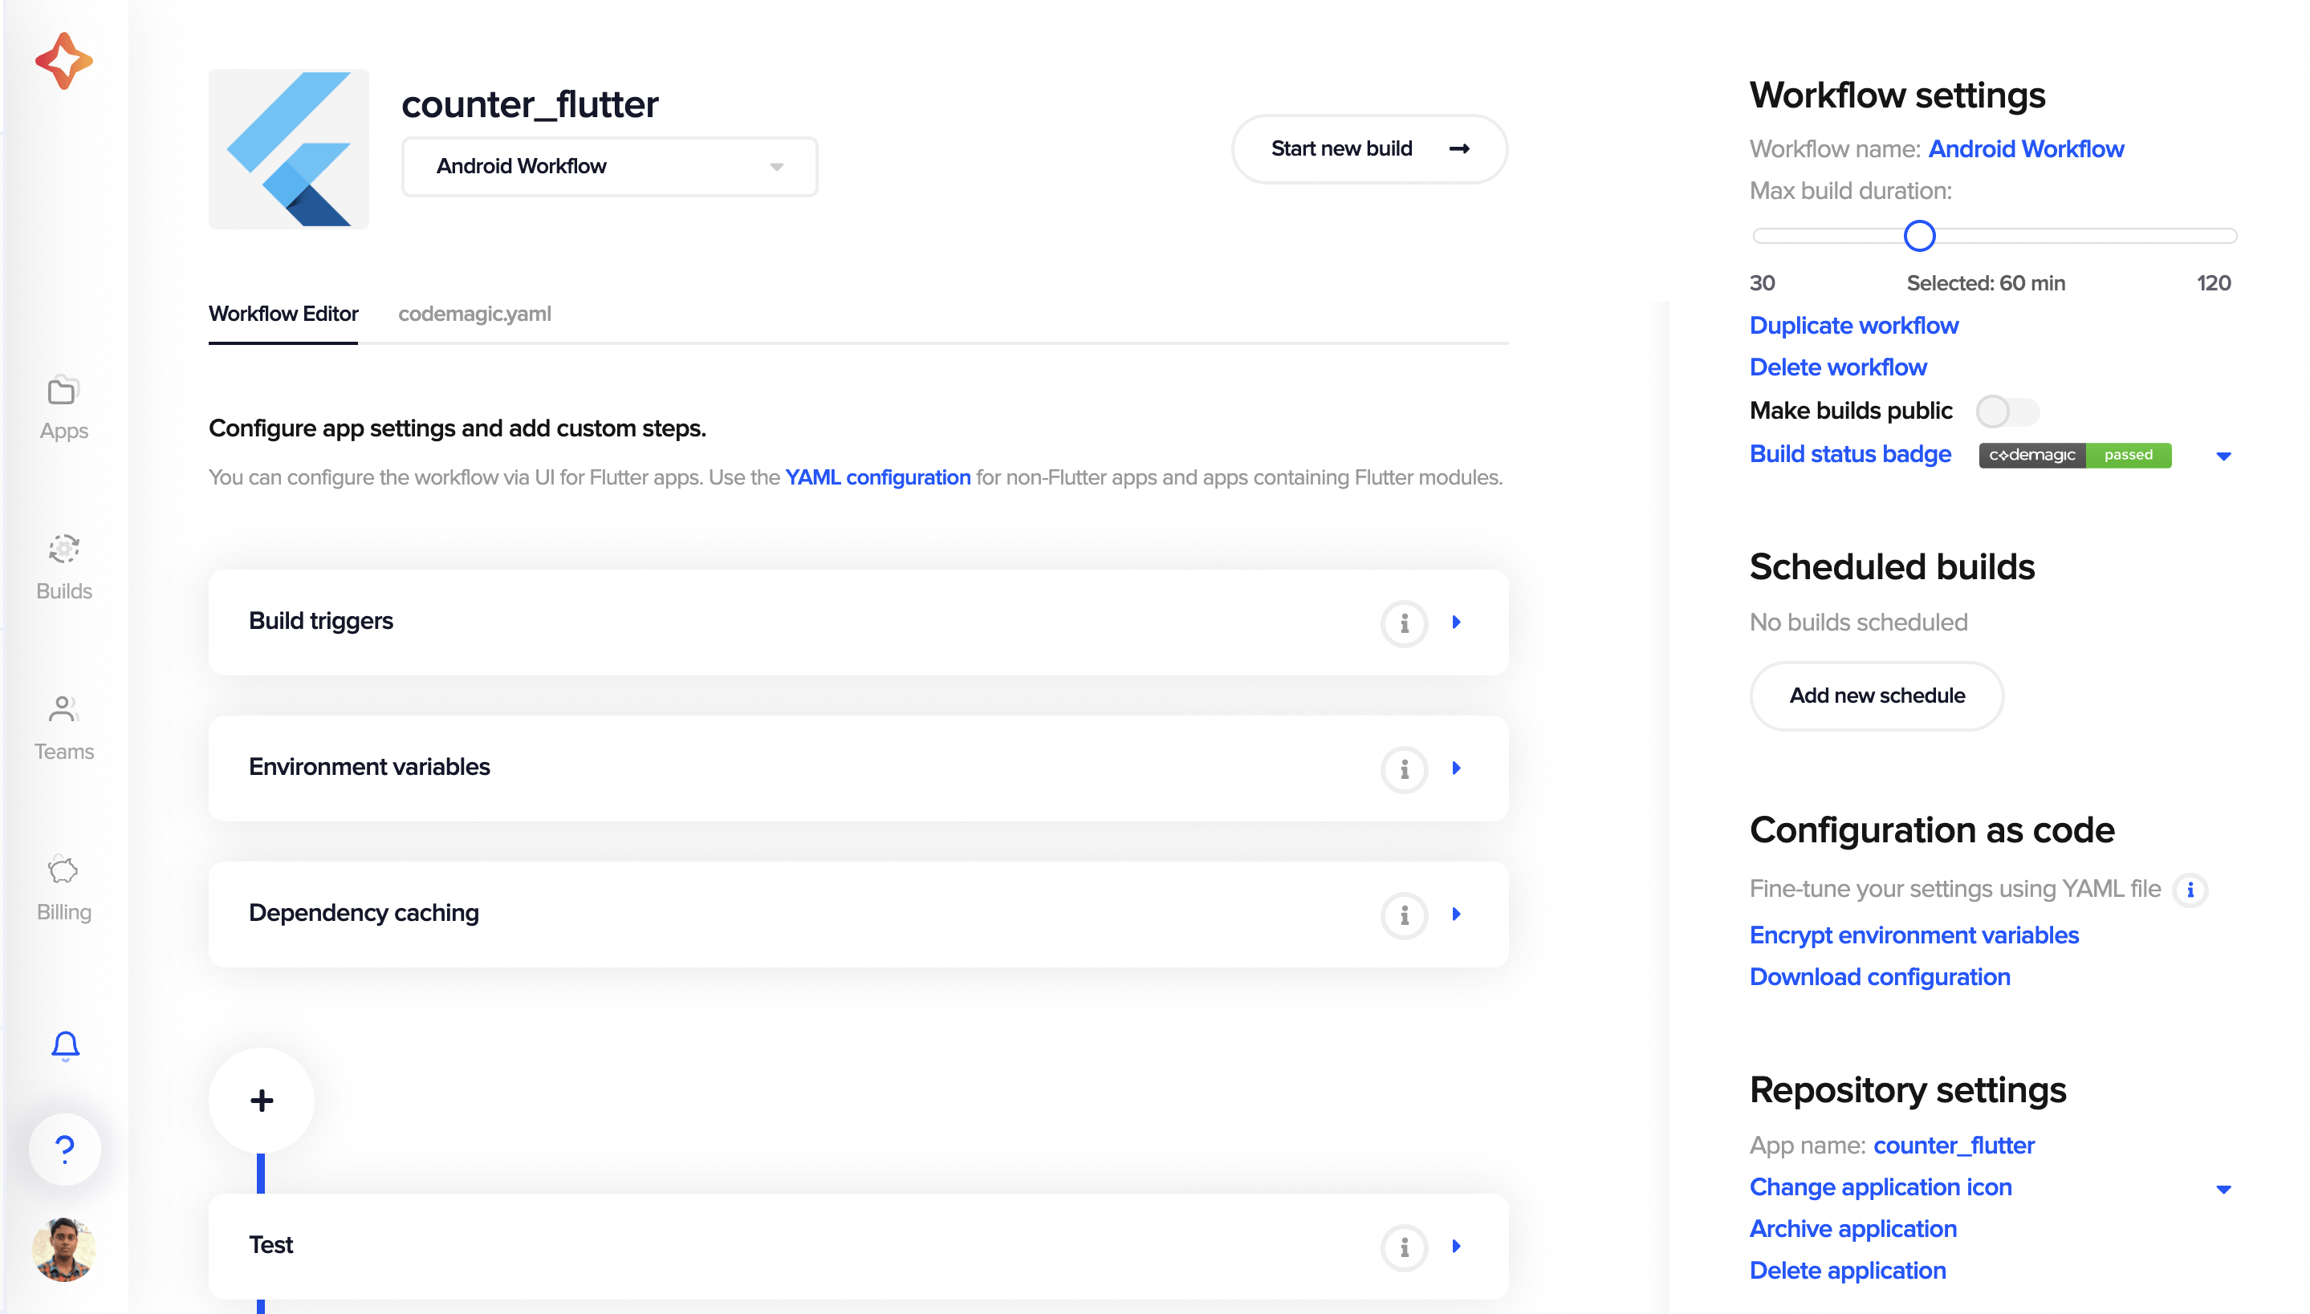Expand Change application icon options
This screenshot has width=2310, height=1314.
point(2223,1190)
